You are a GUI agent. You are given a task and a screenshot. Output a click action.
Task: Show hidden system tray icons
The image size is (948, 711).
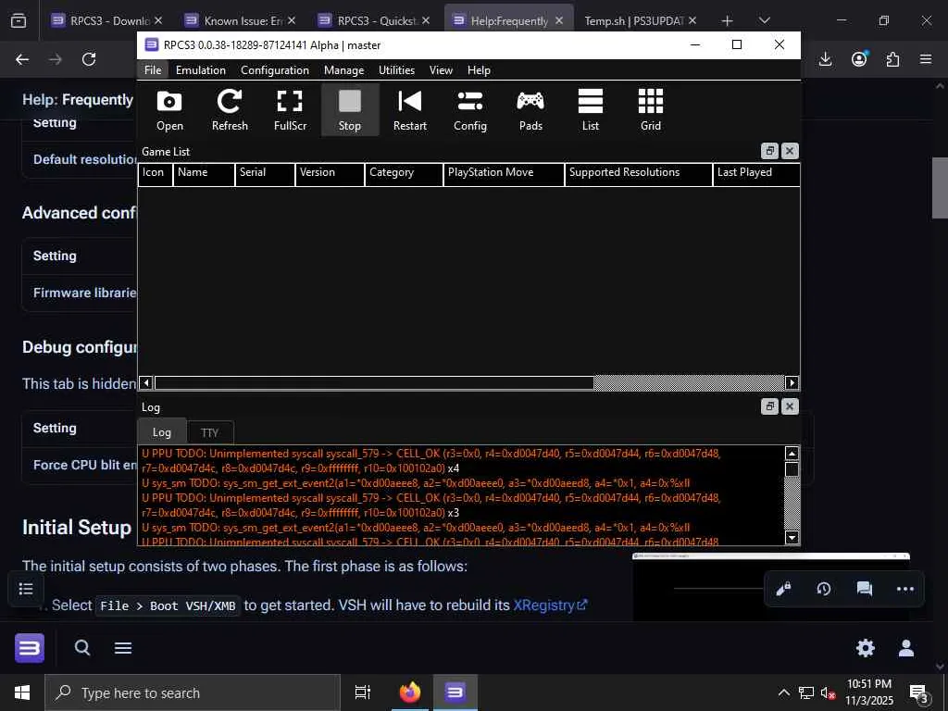[x=783, y=692]
